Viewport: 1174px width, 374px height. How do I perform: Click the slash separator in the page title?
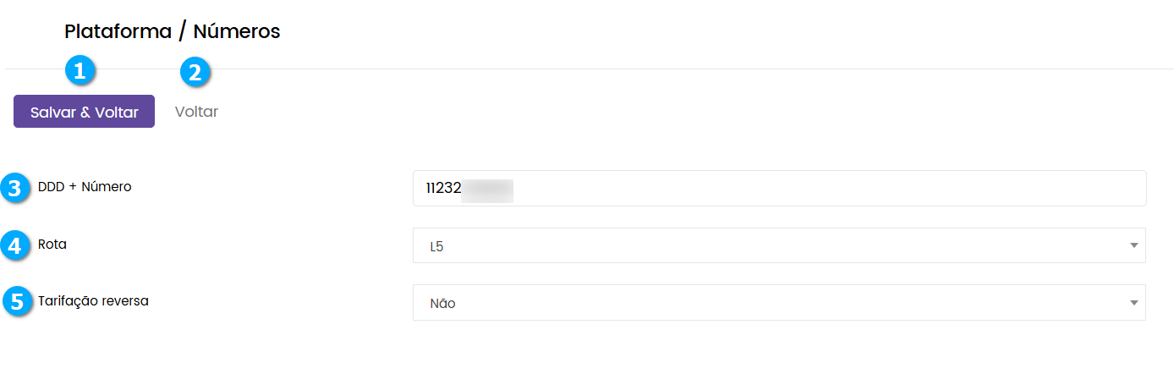click(x=182, y=32)
